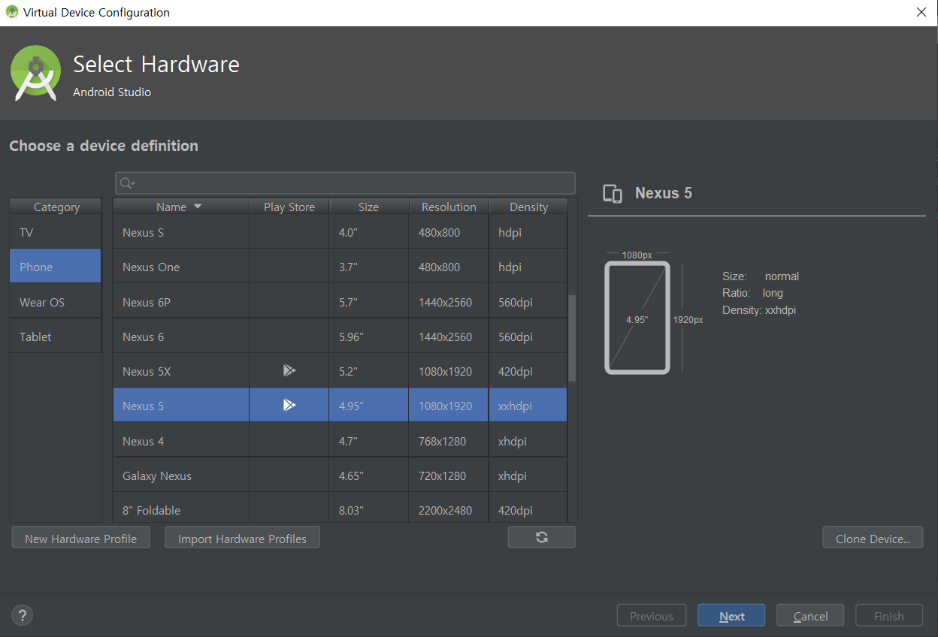Viewport: 938px width, 637px height.
Task: Click New Hardware Profile button
Action: [80, 538]
